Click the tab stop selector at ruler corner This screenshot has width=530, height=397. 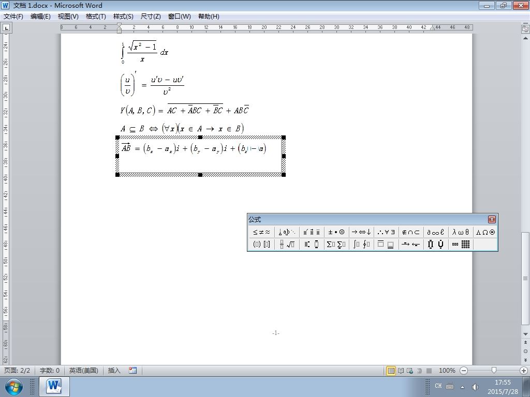click(6, 28)
